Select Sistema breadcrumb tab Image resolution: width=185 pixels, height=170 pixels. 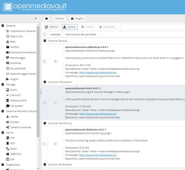[x=59, y=18]
